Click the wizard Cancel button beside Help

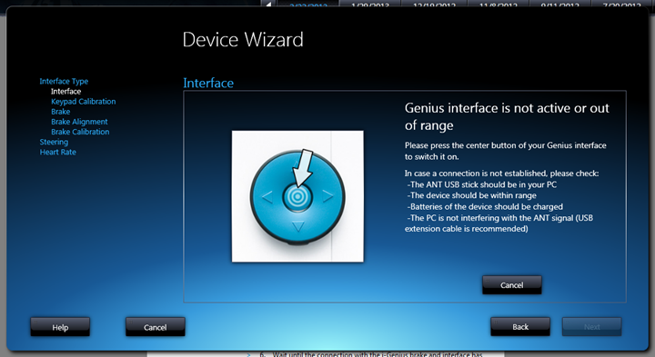(156, 327)
